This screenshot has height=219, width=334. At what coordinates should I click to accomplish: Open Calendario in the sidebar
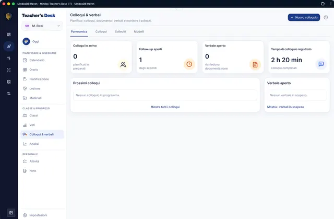tap(42, 60)
